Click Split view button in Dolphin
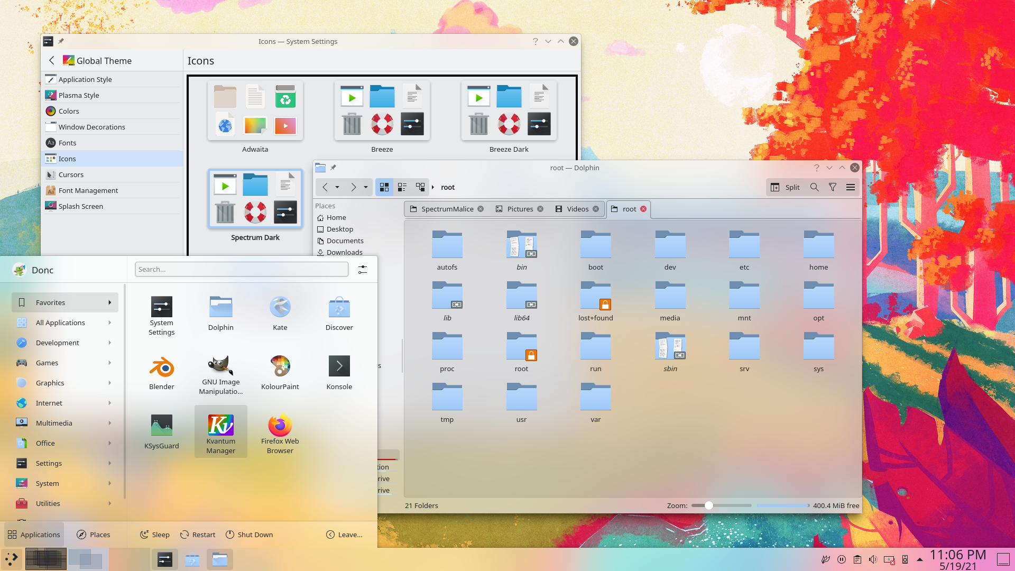This screenshot has height=571, width=1015. (x=785, y=187)
